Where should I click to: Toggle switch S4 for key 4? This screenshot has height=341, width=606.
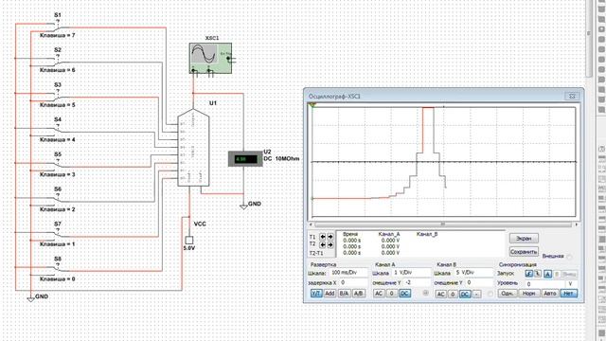point(58,130)
